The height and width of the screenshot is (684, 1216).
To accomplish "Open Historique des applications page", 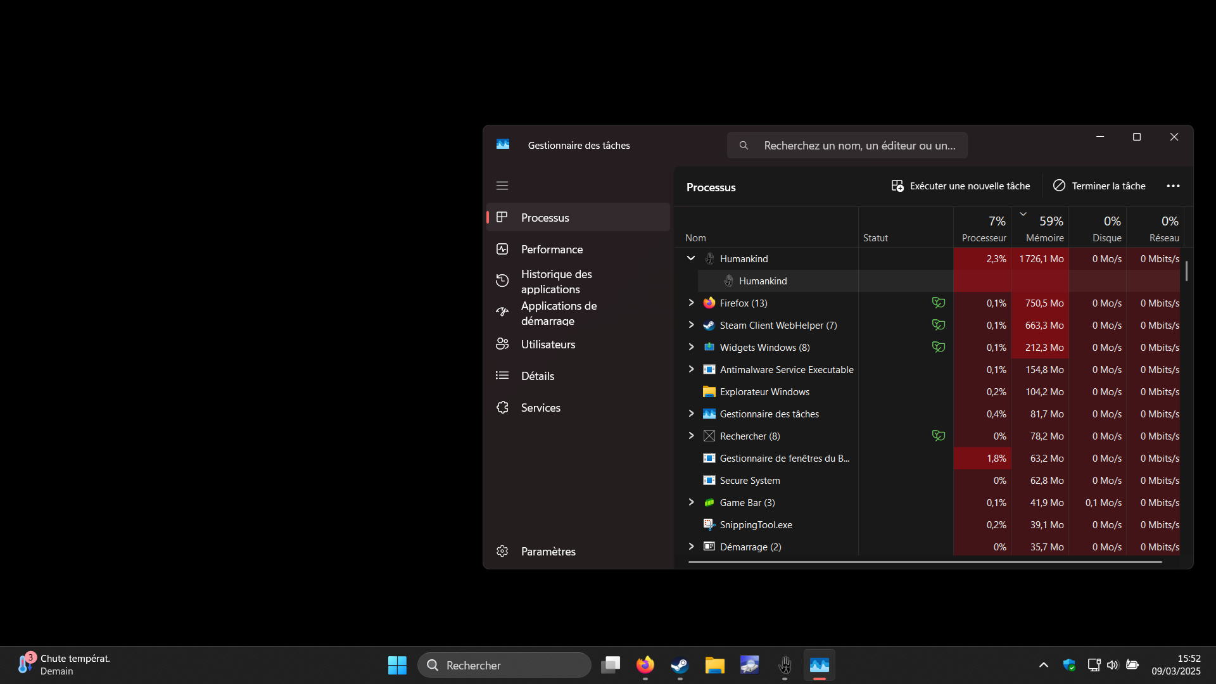I will (556, 282).
